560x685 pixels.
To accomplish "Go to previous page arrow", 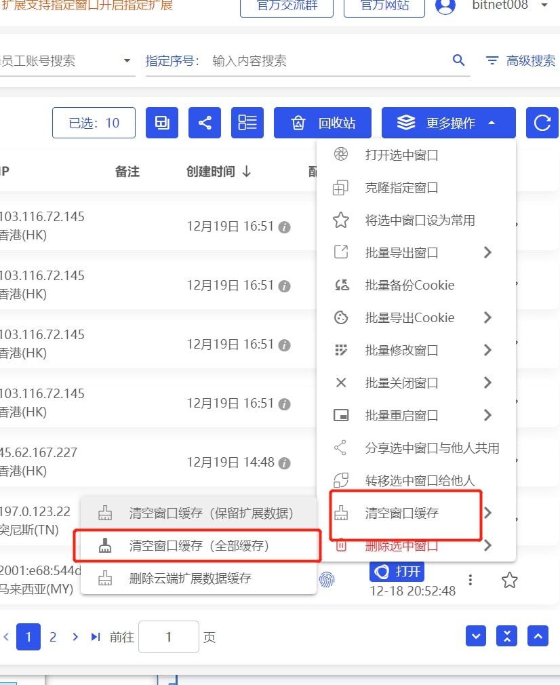I will click(x=6, y=637).
